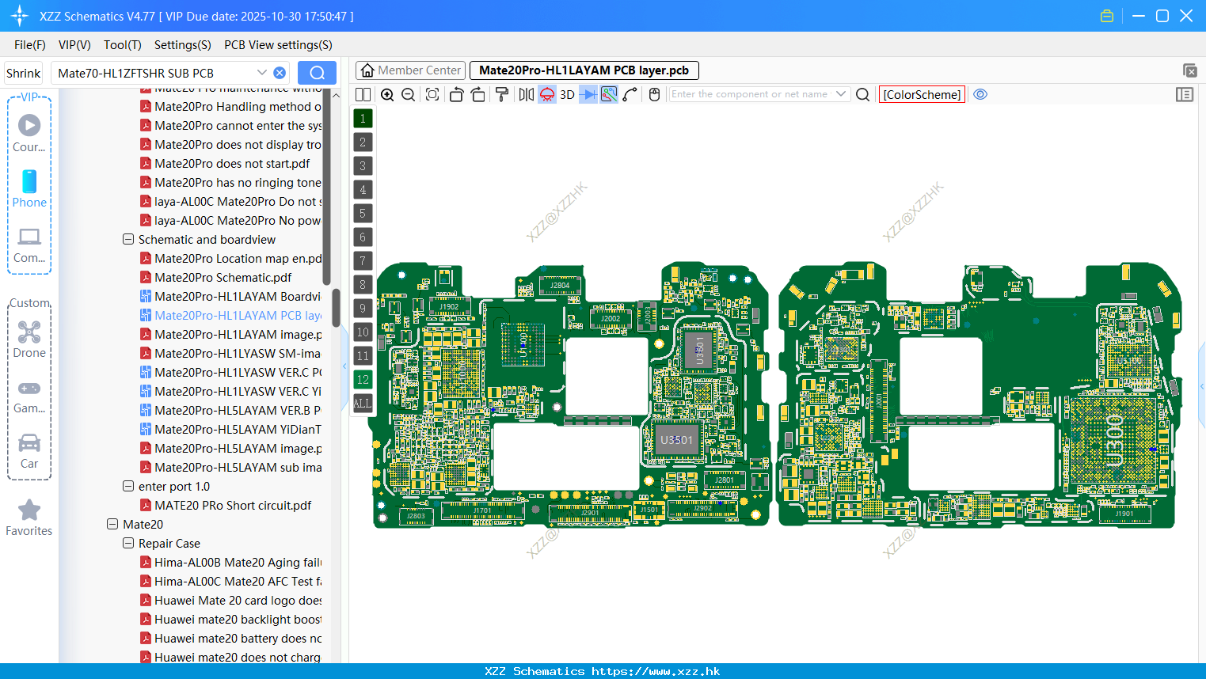Screen dimensions: 1206x679
Task: Open the search box history dropdown
Action: pyautogui.click(x=261, y=73)
